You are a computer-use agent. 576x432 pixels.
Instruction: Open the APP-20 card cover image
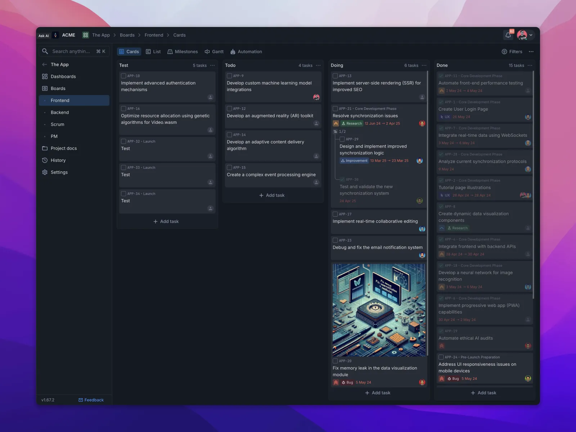pyautogui.click(x=379, y=310)
